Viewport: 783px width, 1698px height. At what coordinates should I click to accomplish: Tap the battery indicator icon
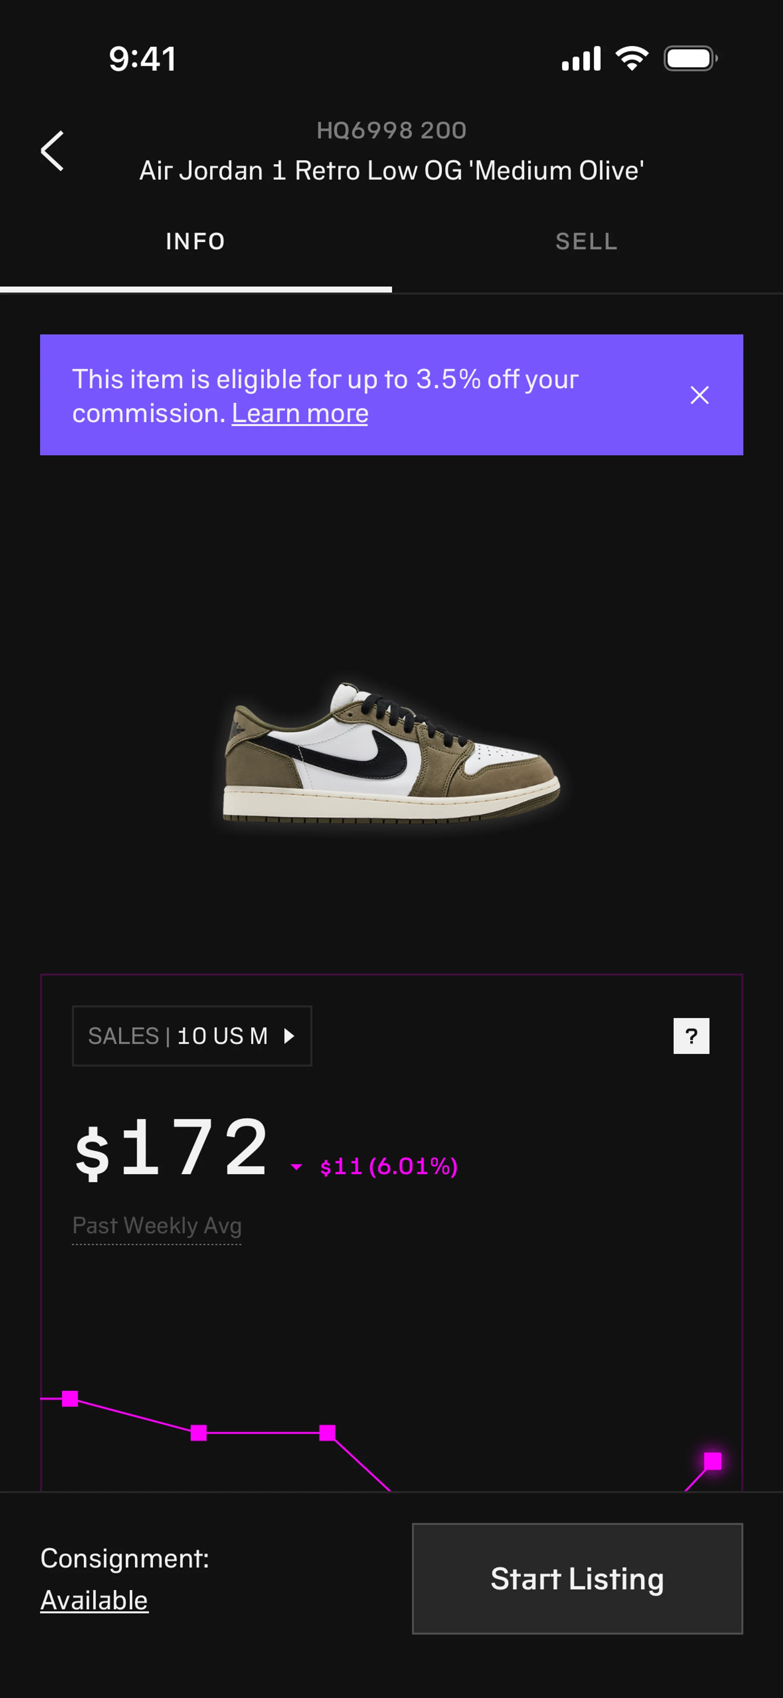click(690, 59)
